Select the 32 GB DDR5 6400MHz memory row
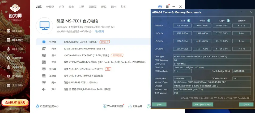 85,49
